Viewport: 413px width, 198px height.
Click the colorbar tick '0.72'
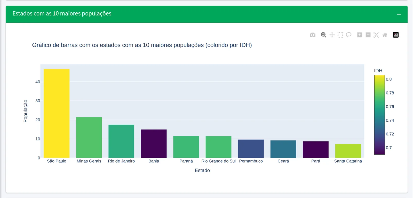pos(390,134)
